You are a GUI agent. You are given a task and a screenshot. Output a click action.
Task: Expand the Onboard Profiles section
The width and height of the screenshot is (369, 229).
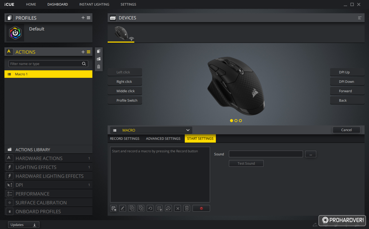(48, 212)
